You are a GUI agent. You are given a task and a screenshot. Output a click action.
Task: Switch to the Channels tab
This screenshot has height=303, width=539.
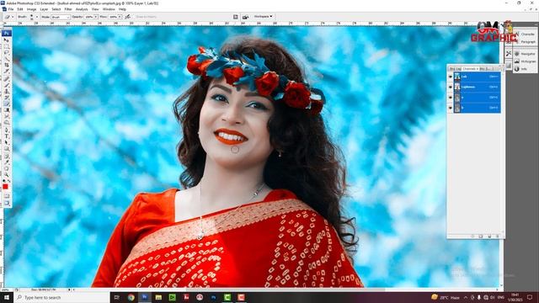pos(469,69)
